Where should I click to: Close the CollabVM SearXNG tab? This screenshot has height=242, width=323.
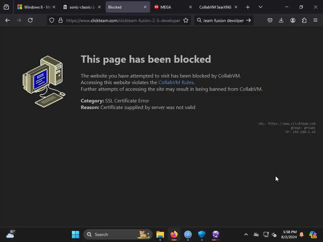click(236, 7)
